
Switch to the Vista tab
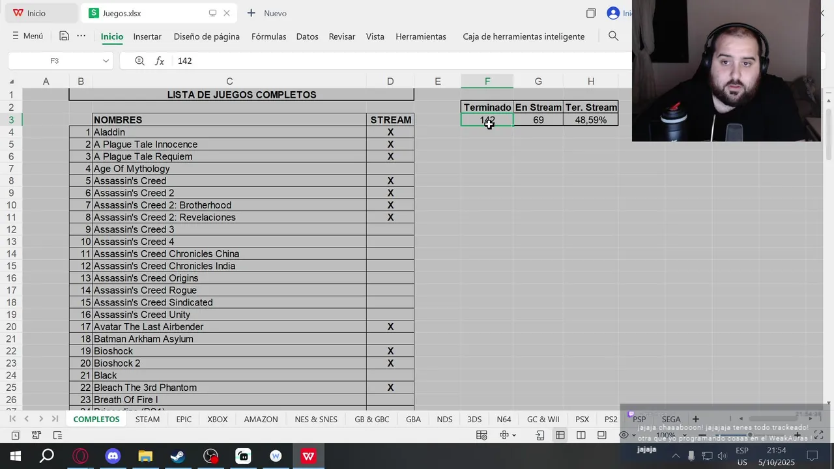click(375, 36)
